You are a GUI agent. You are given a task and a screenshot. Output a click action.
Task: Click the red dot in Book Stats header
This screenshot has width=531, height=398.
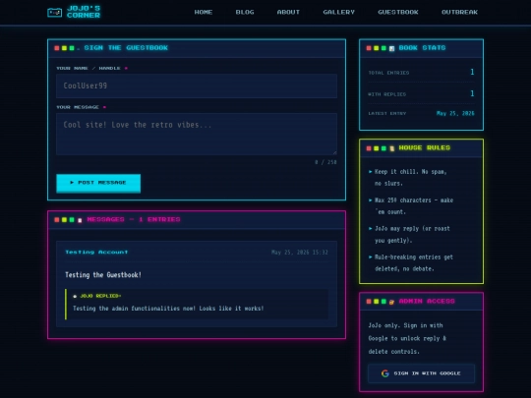click(369, 48)
